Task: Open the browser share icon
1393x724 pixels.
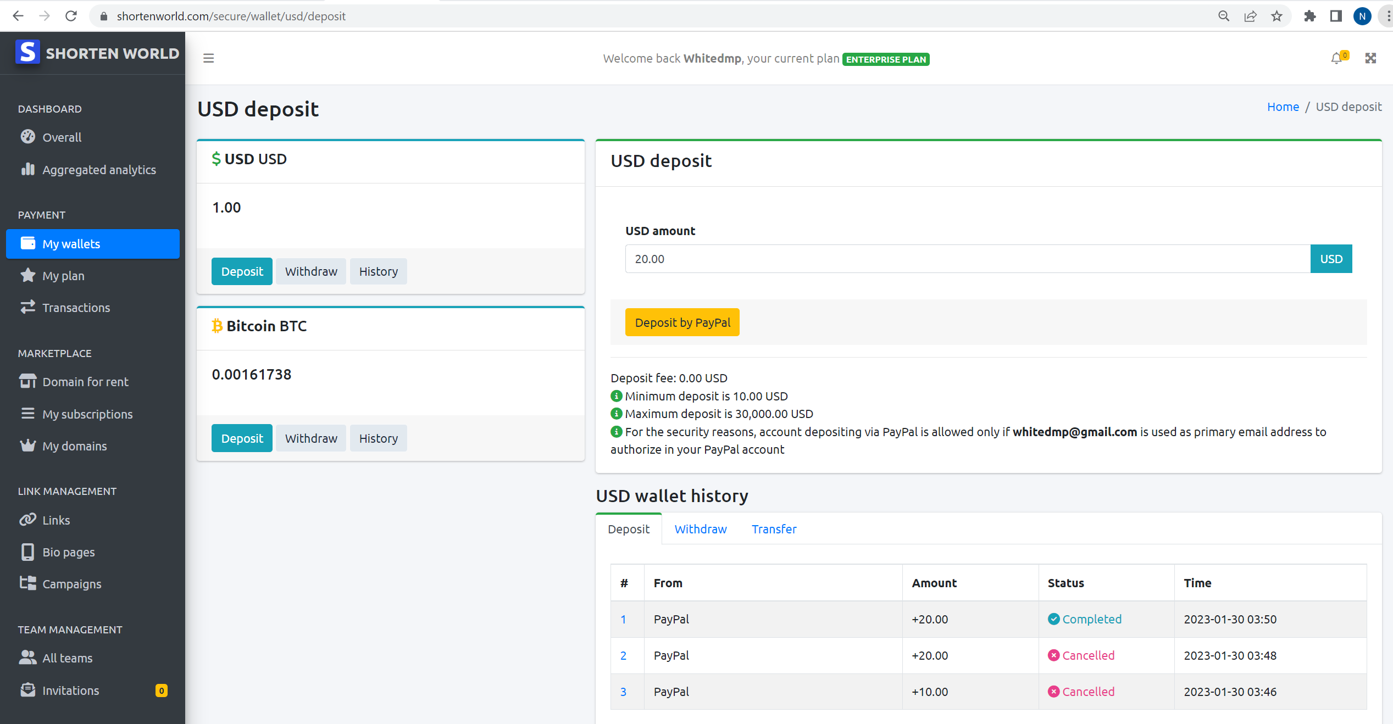Action: 1250,16
